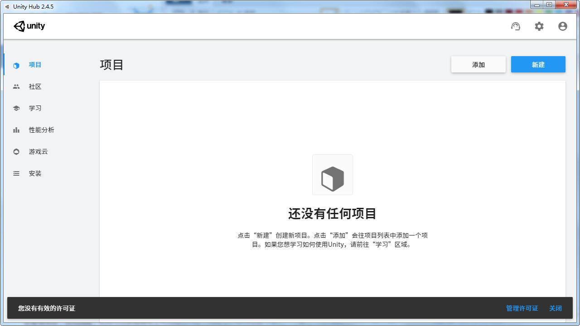Click the 性能分析 (Analytics) bar chart icon
Screen dimensions: 580x326
[16, 130]
